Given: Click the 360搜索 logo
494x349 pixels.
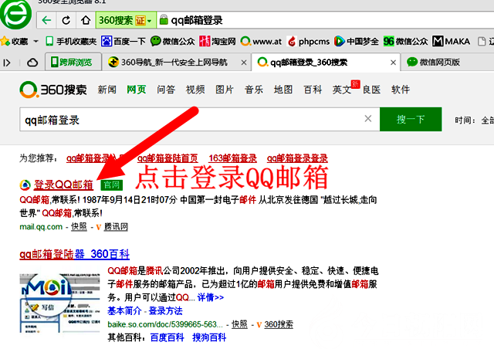Looking at the screenshot, I should coord(53,90).
